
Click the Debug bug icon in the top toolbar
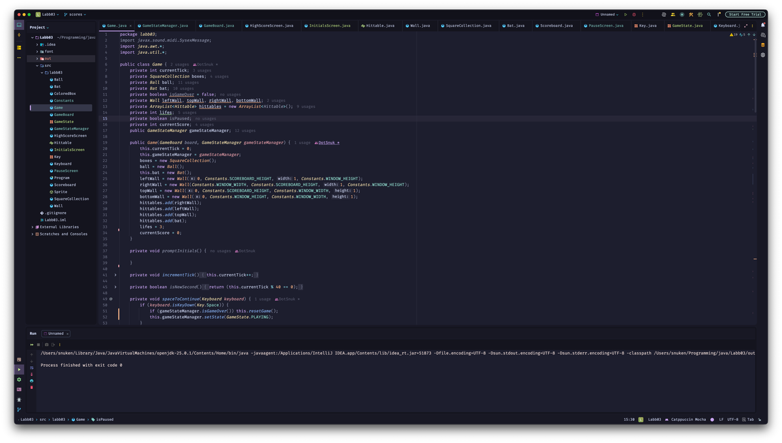(634, 14)
